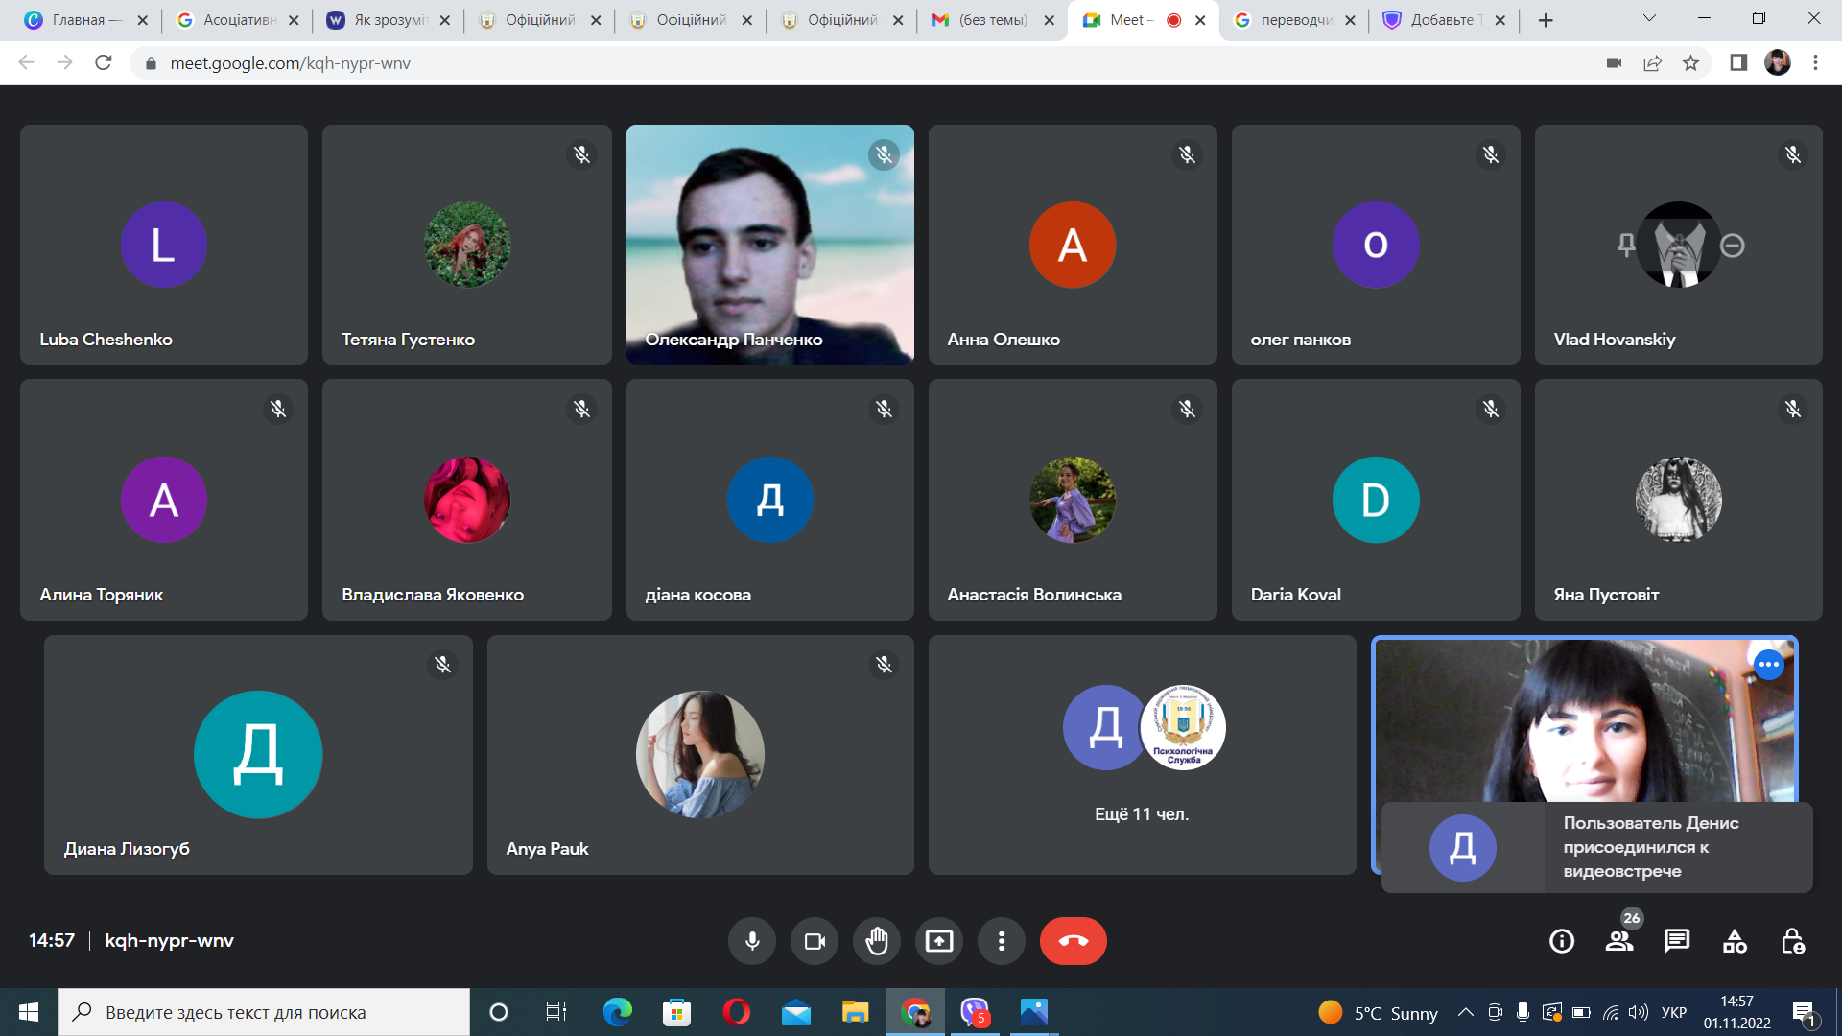Open more options three-dot menu
Image resolution: width=1842 pixels, height=1036 pixels.
click(1001, 941)
